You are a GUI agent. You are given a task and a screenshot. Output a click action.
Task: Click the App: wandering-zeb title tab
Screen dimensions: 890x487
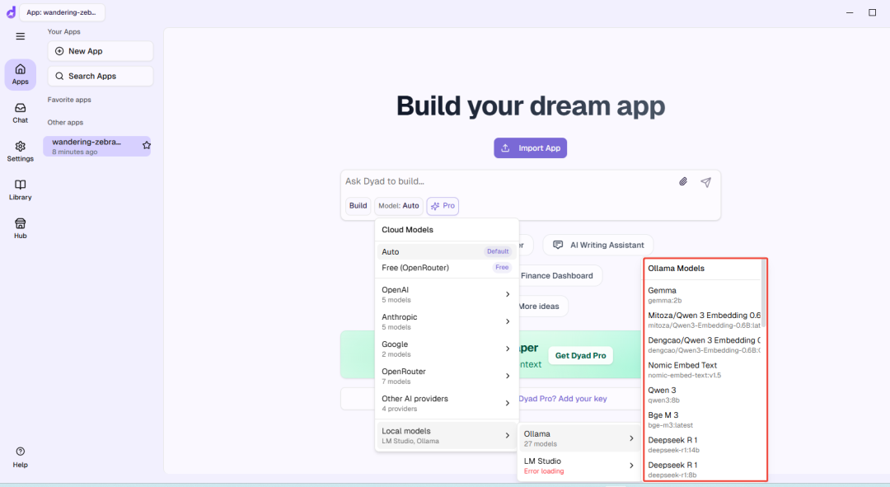click(62, 12)
